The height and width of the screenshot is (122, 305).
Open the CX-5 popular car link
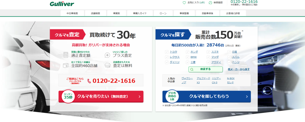point(214,83)
